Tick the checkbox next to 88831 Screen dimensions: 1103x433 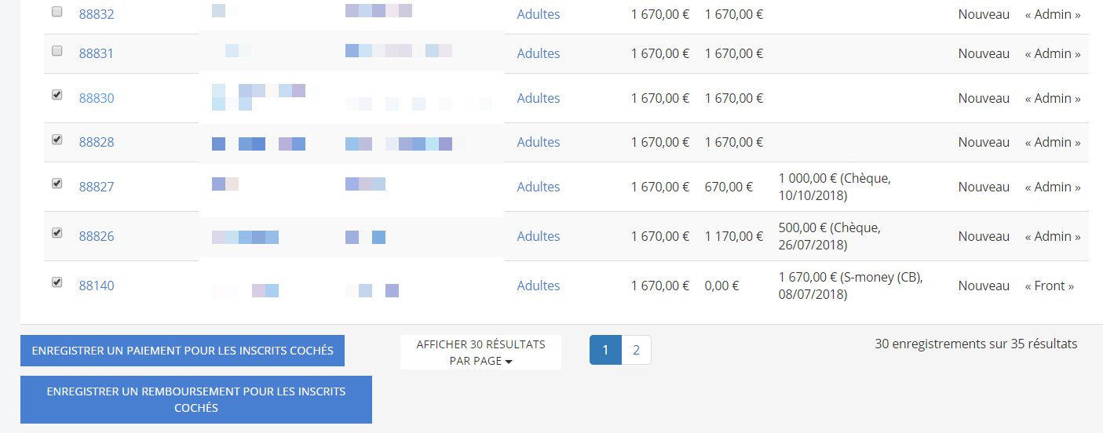[57, 51]
